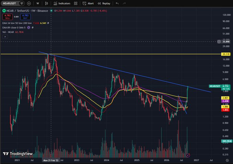Click the 2023 label on time axis
The width and height of the screenshot is (233, 164).
click(77, 160)
